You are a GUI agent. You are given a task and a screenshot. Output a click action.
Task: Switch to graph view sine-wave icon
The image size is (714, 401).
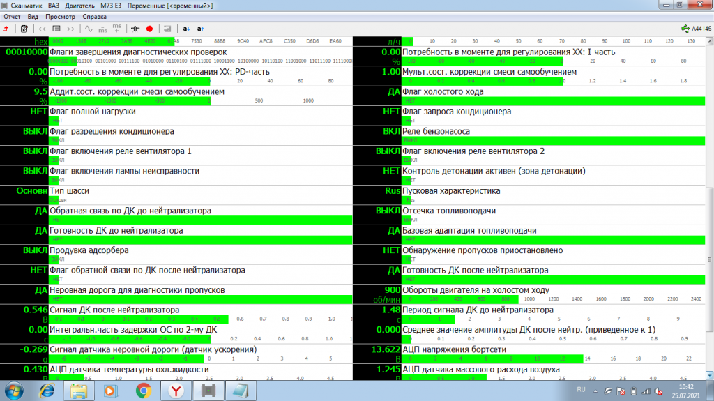point(89,29)
